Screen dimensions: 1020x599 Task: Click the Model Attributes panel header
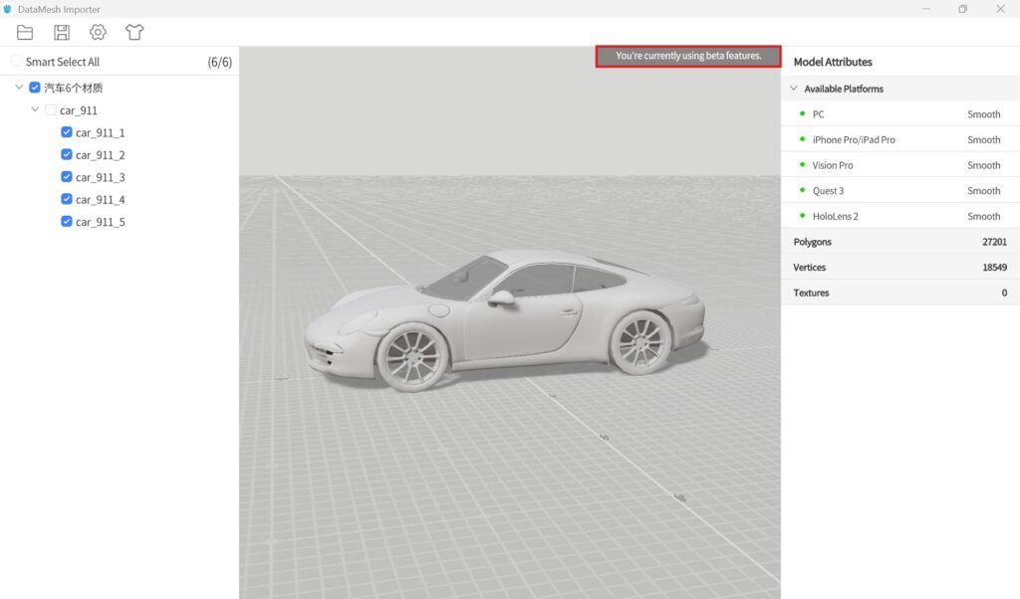(x=835, y=62)
